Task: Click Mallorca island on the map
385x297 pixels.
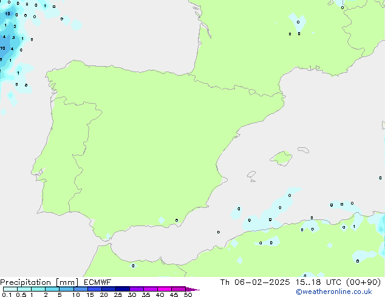Action: tap(282, 159)
